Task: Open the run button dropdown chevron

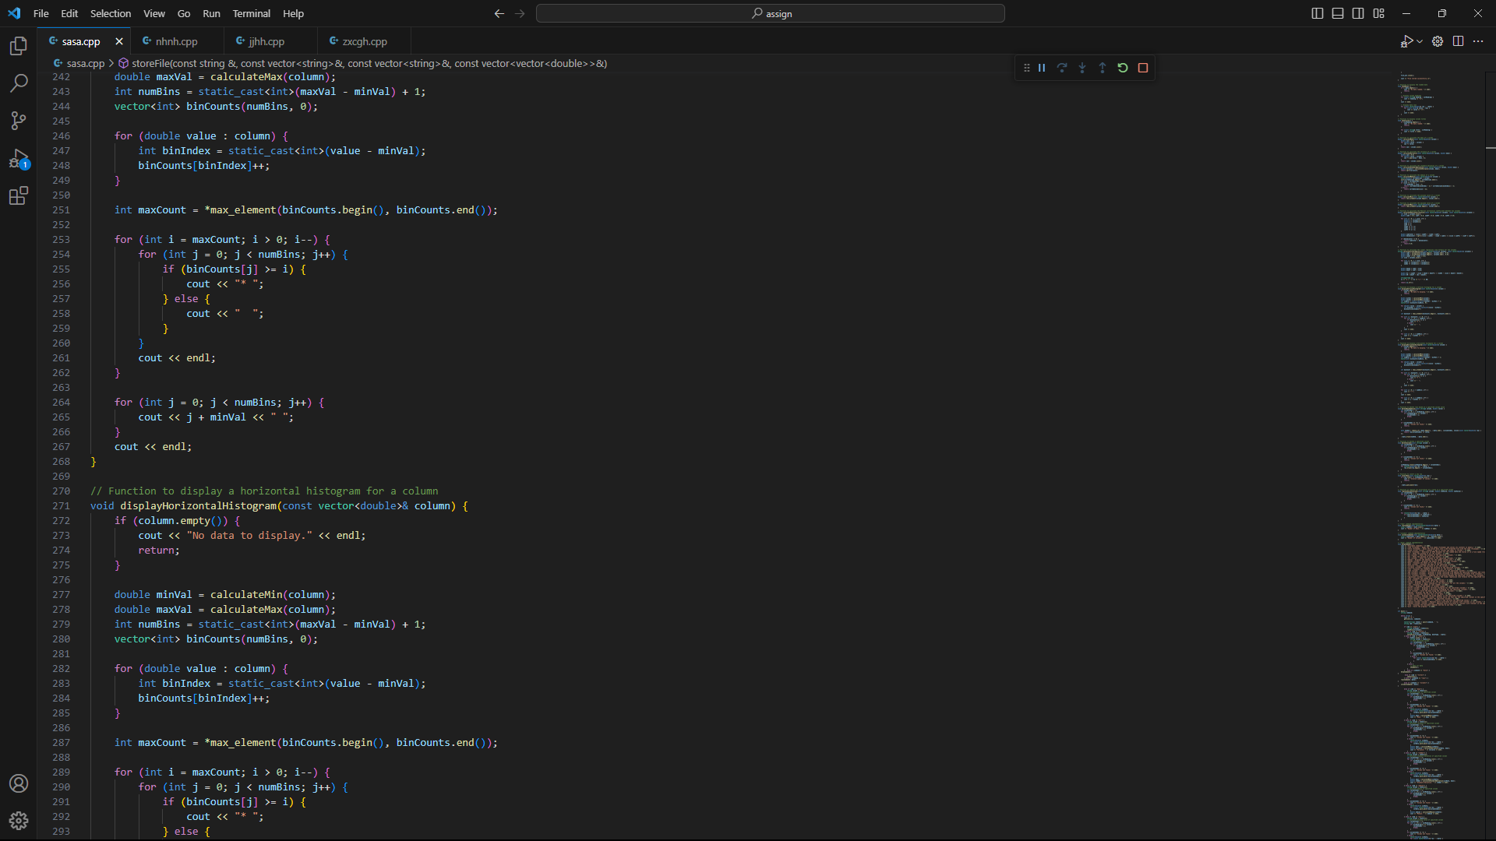Action: [1418, 41]
